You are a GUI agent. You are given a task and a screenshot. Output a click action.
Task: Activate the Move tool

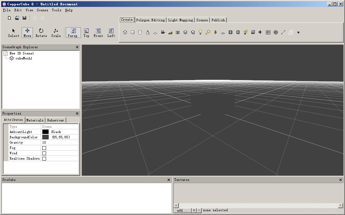27,33
